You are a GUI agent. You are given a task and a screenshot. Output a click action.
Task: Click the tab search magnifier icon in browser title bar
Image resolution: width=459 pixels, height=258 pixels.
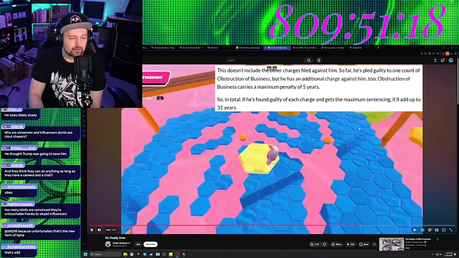pyautogui.click(x=443, y=48)
